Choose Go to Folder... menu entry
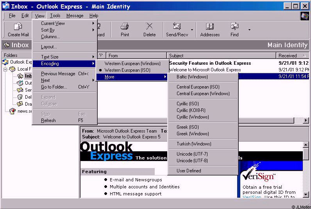311x209 pixels. [64, 87]
